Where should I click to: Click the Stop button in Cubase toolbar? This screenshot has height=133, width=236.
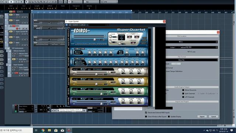point(11,2)
